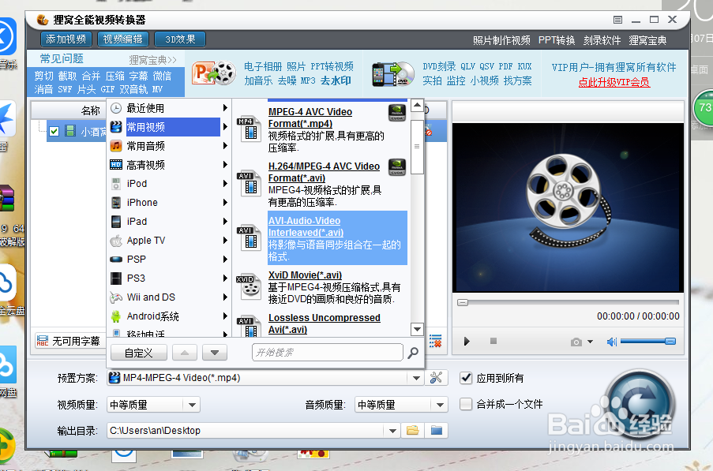Screen dimensions: 713x471
Task: Expand the iPhone submenu arrow
Action: coord(225,203)
